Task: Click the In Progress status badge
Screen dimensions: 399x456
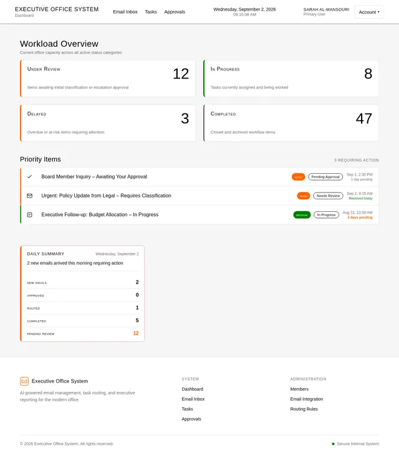Action: pos(326,215)
